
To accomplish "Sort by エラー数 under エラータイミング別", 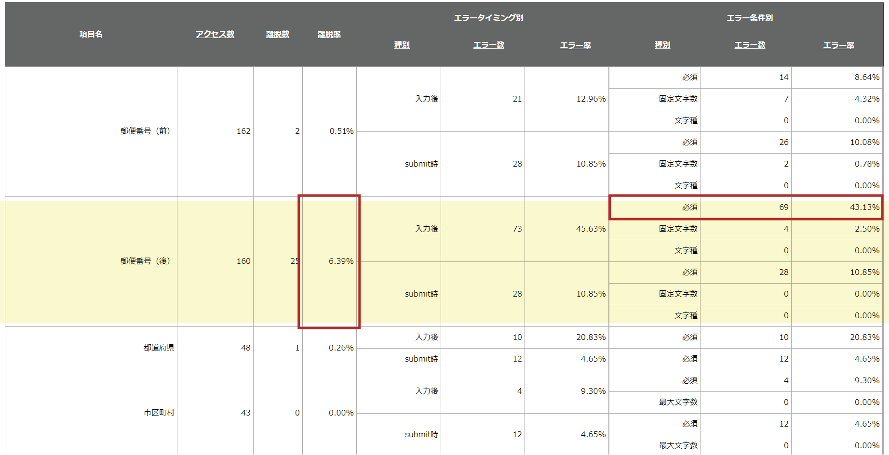I will [x=489, y=45].
